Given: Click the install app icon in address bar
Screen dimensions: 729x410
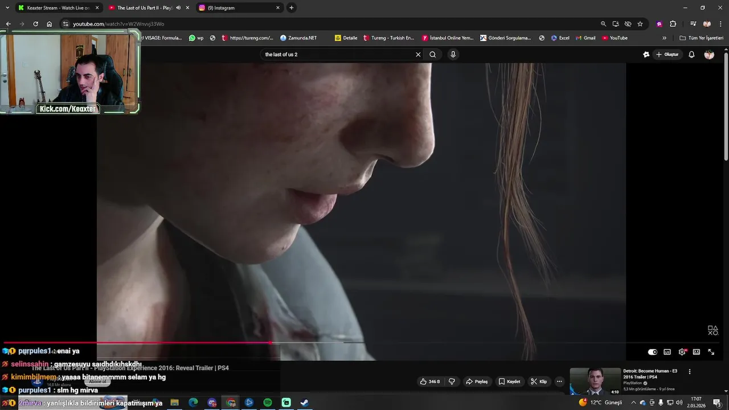Looking at the screenshot, I should click(616, 24).
